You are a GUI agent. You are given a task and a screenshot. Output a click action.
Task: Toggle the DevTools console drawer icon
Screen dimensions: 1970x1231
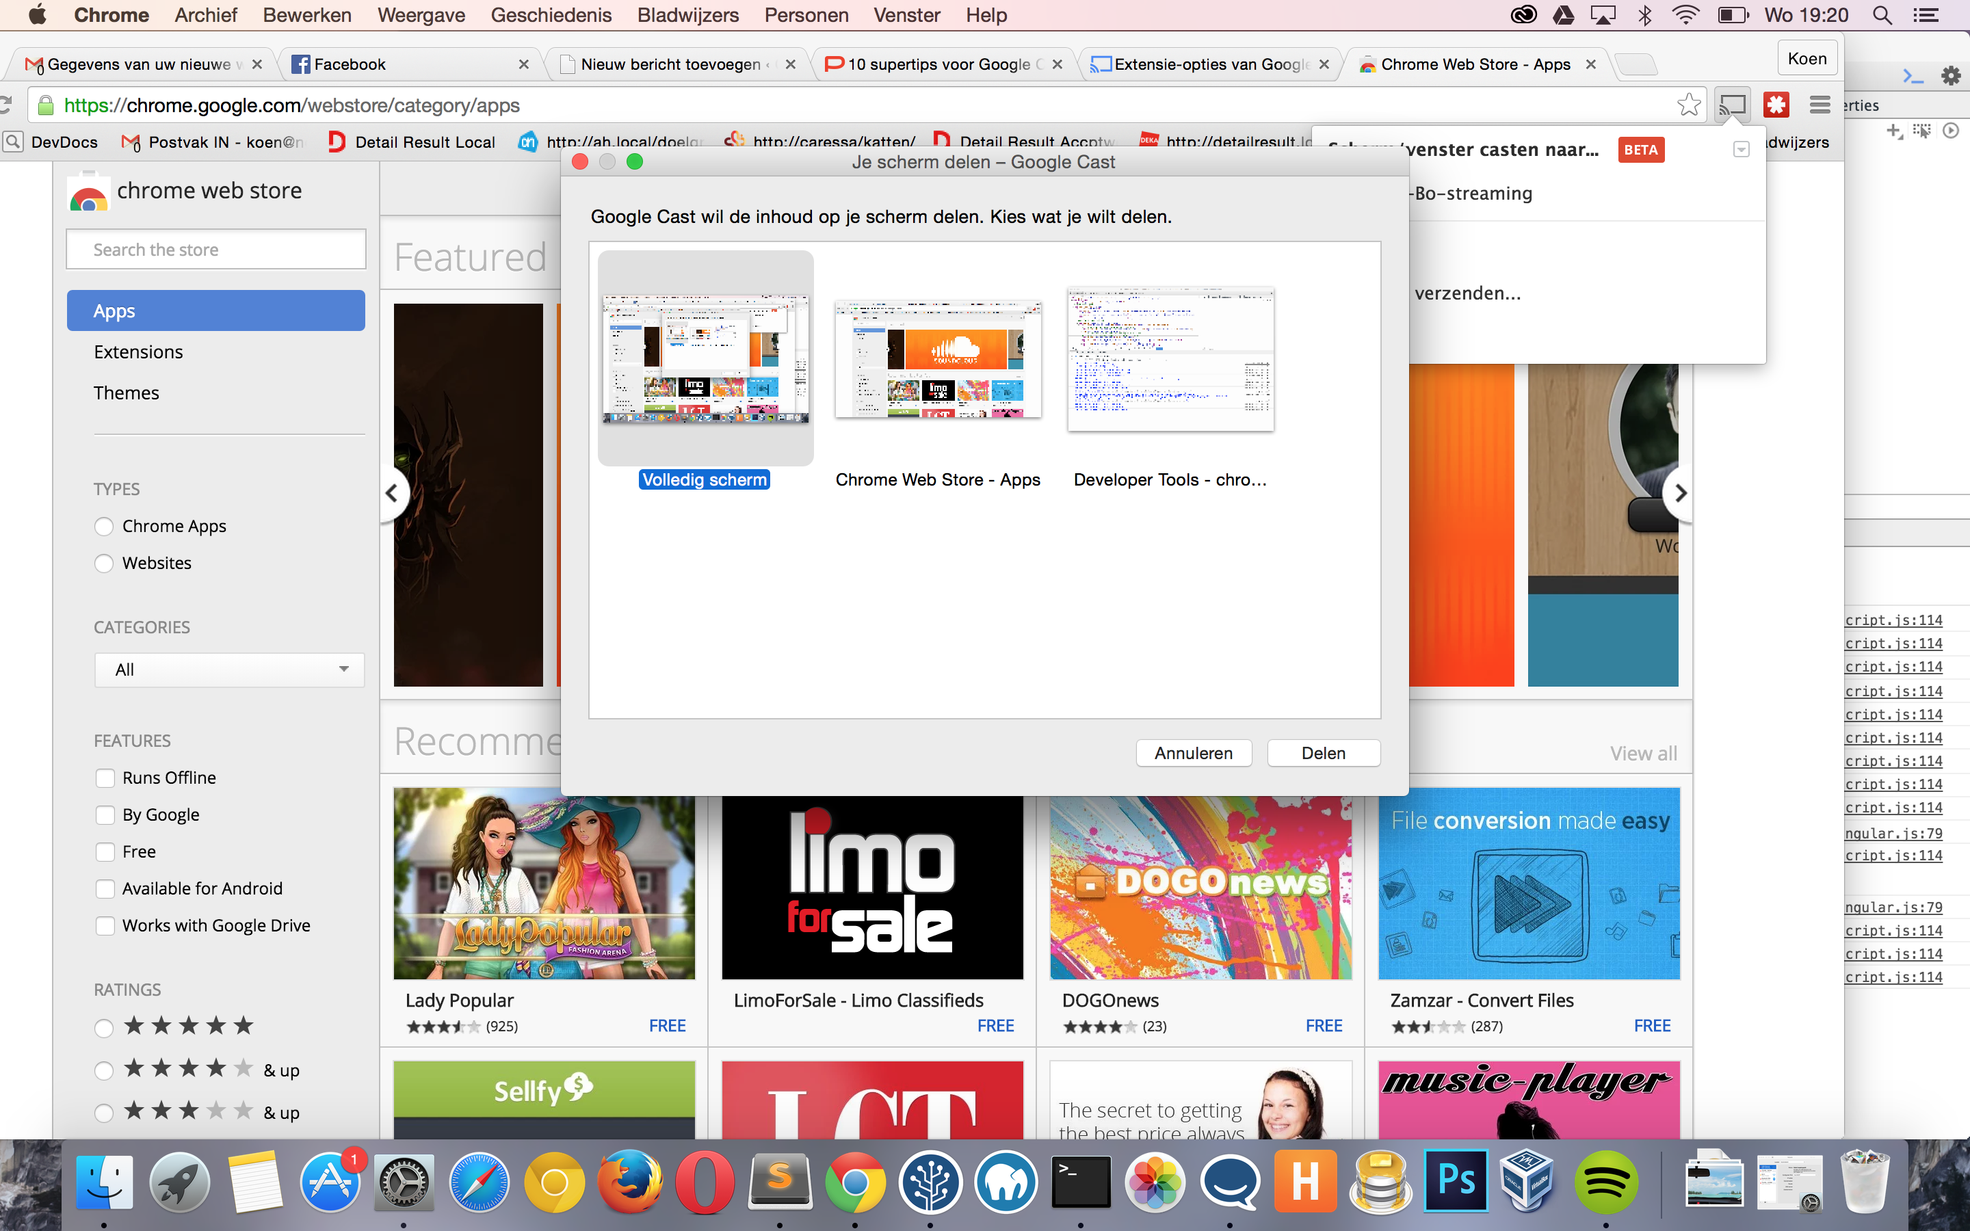click(1913, 77)
